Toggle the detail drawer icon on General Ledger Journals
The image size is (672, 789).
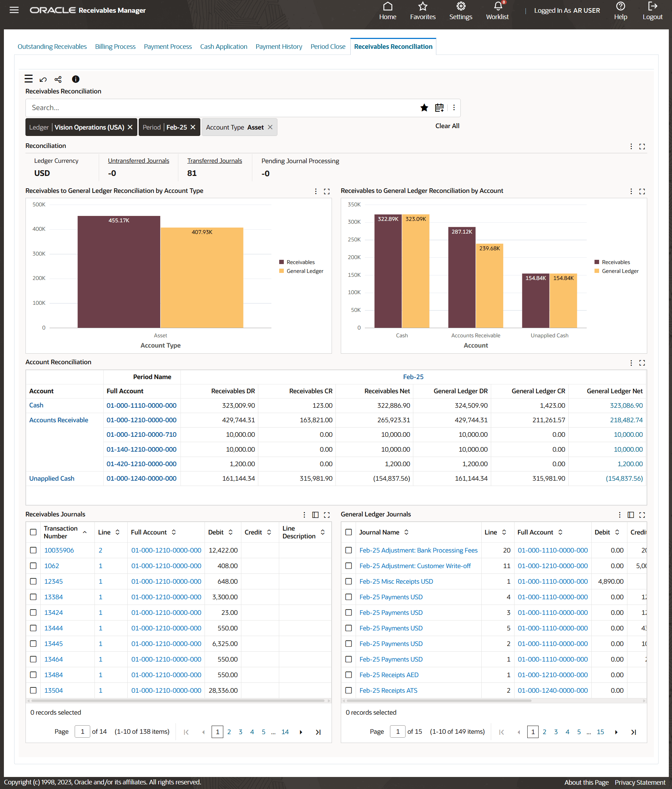tap(631, 515)
